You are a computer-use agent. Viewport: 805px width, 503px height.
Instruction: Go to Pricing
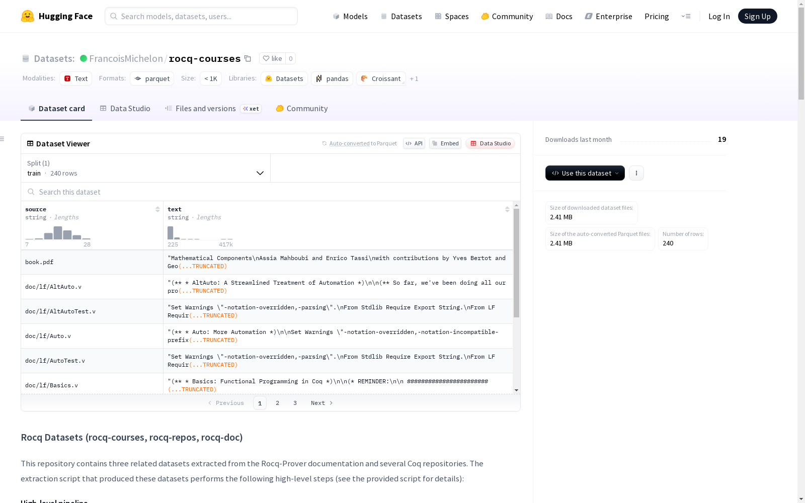tap(657, 16)
